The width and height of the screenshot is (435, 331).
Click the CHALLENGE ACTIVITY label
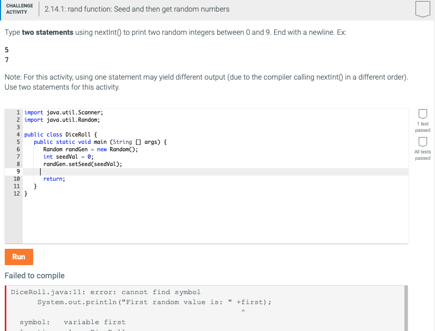19,9
